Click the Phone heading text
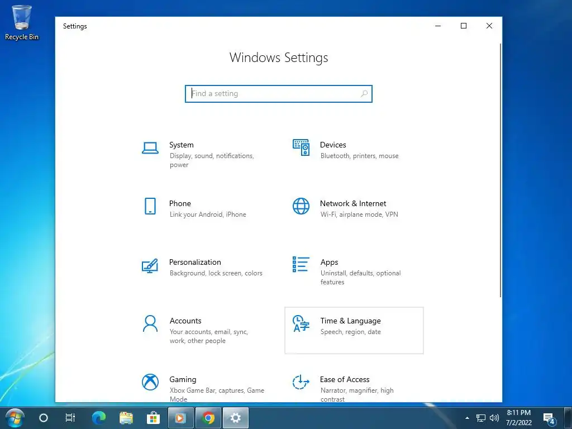 pyautogui.click(x=180, y=203)
